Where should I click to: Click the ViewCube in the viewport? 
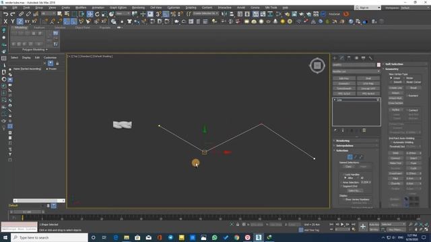[317, 65]
